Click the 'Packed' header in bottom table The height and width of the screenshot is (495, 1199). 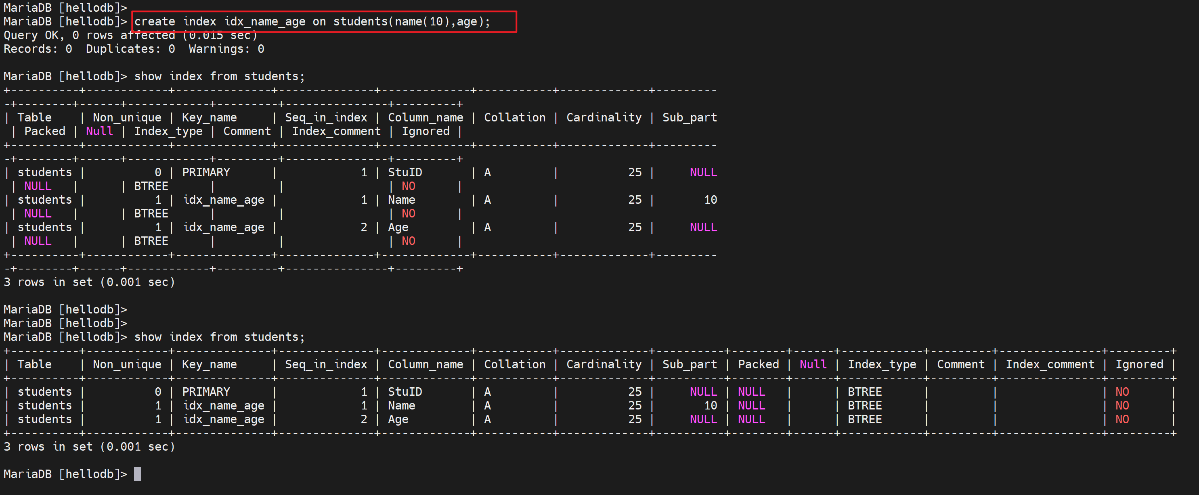point(758,364)
